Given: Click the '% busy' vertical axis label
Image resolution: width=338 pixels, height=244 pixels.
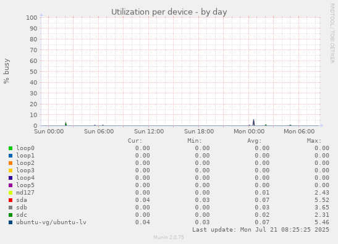Looking at the screenshot, I should 6,71.
